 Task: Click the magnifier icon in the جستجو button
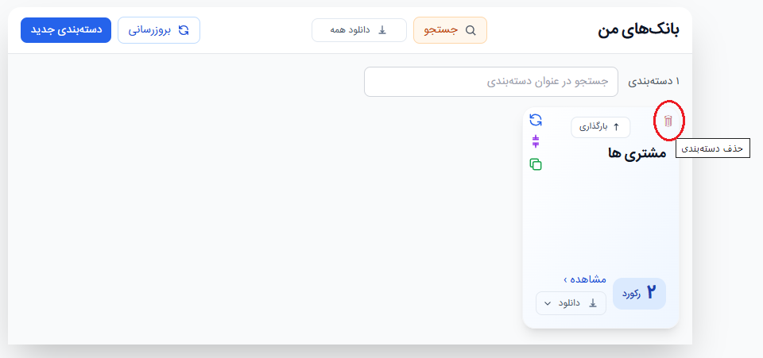coord(471,30)
